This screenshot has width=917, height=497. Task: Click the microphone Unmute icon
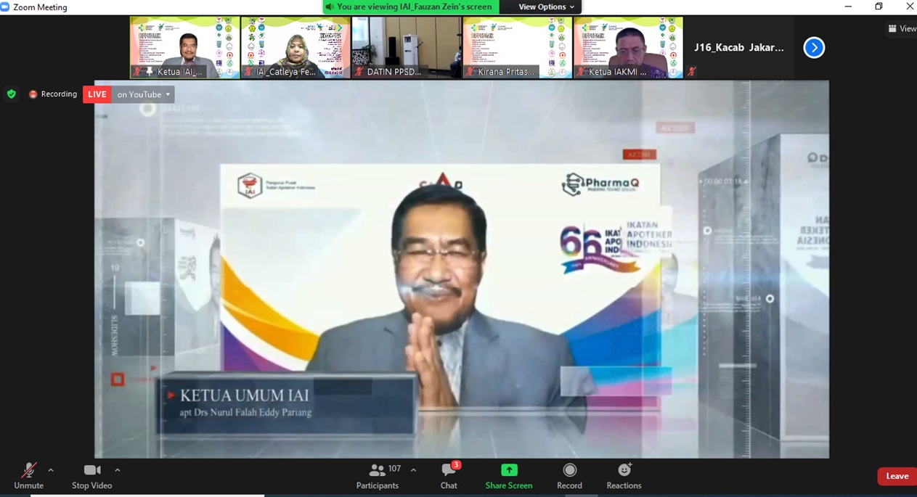point(28,470)
